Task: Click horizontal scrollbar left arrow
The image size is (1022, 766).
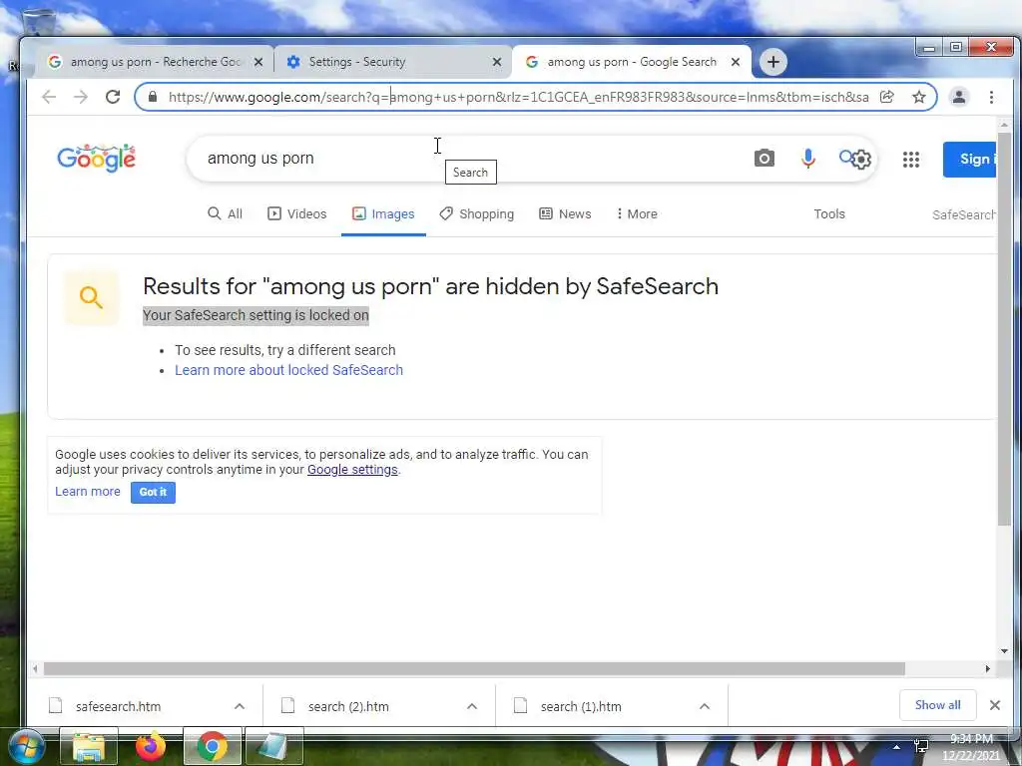Action: coord(35,669)
